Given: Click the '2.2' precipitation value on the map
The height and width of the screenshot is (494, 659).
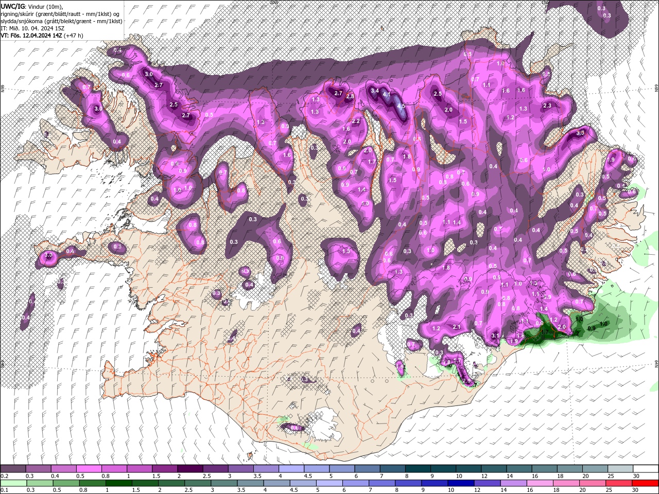Looking at the screenshot, I should (356, 121).
